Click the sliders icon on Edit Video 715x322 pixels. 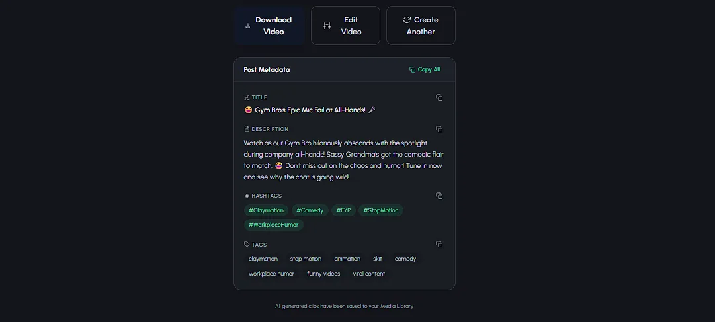click(x=327, y=26)
